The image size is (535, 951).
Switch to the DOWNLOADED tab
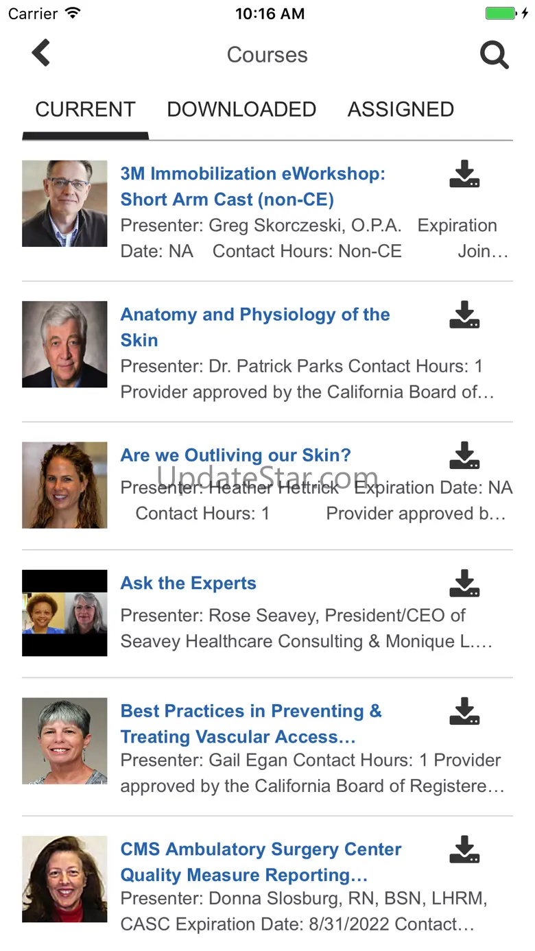pos(241,110)
